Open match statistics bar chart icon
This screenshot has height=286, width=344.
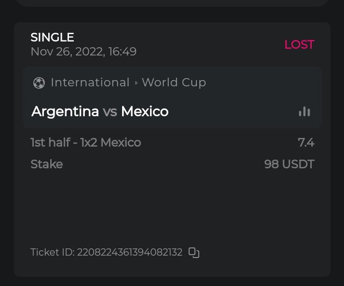click(304, 112)
